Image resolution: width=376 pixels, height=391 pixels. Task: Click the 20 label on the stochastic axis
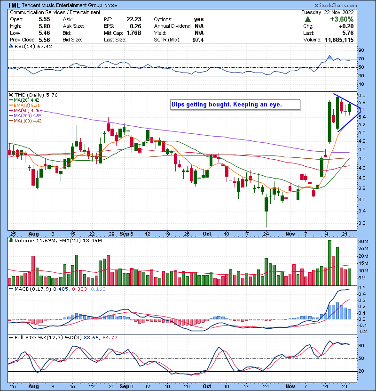(361, 371)
